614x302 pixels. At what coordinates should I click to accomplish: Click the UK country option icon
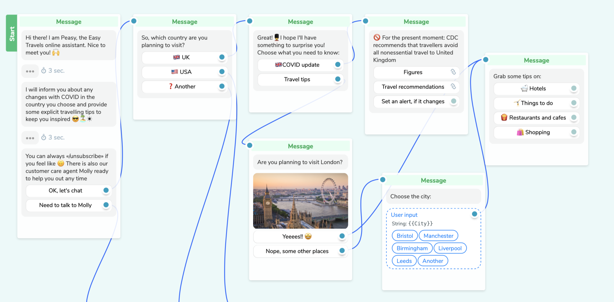pos(175,57)
